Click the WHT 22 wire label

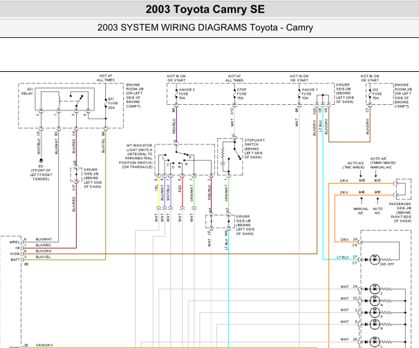[x=344, y=298]
